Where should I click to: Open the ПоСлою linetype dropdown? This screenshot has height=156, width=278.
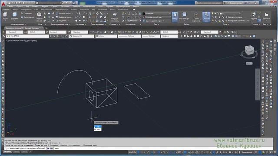click(x=129, y=36)
